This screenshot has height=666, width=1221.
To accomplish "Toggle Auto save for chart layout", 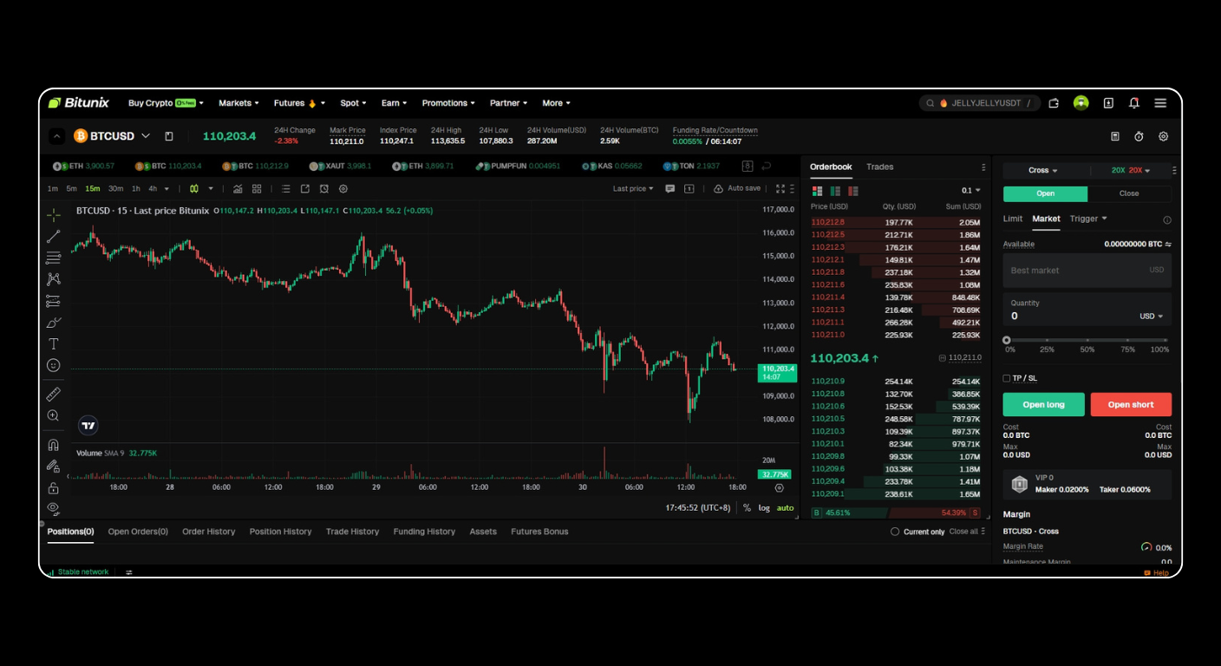I will [739, 187].
